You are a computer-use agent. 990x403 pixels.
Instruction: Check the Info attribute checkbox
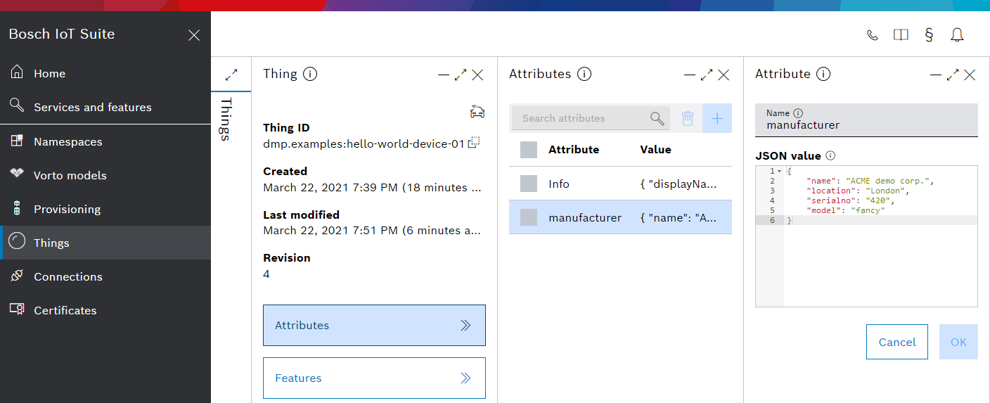click(x=529, y=184)
